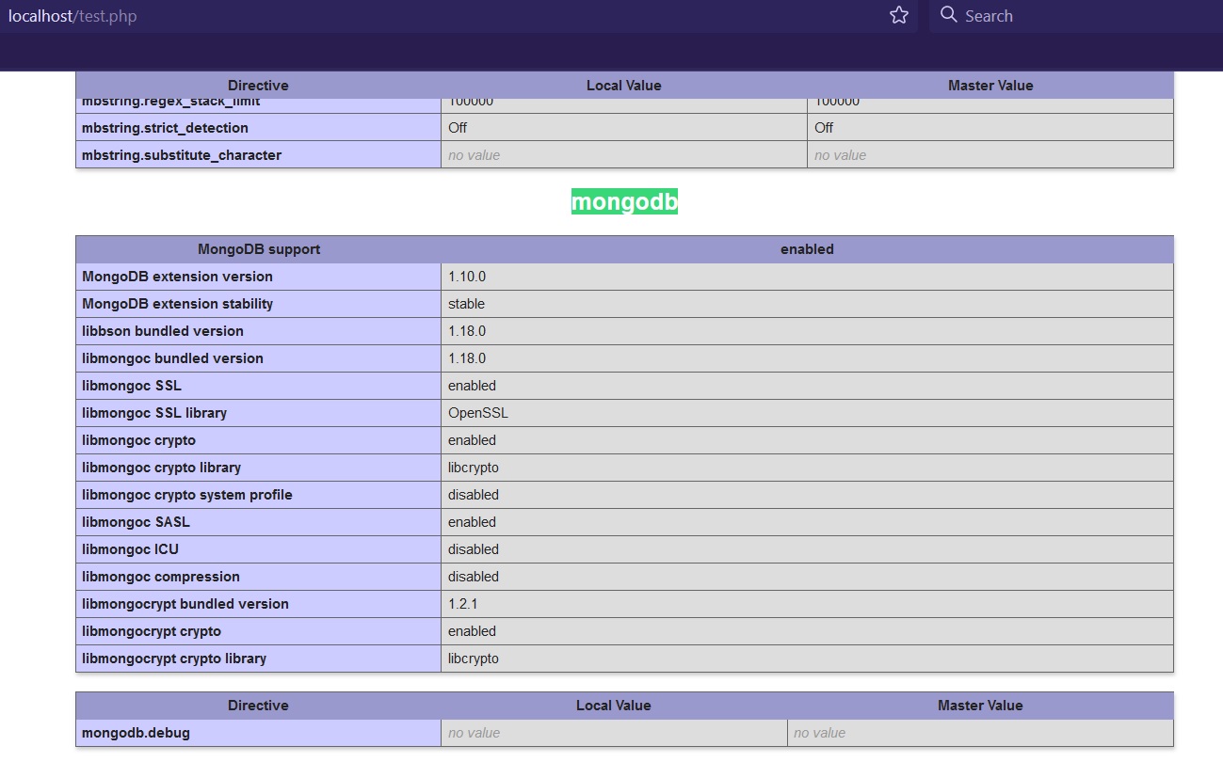Screen dimensions: 1223x762
Task: Click mongodb.debug master 'no value' cell
Action: pos(980,733)
